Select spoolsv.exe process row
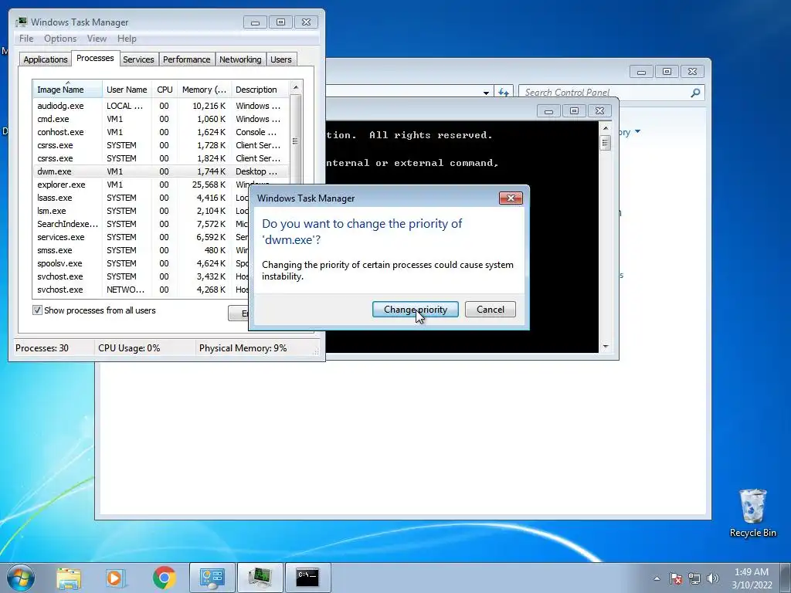This screenshot has width=791, height=593. (141, 263)
